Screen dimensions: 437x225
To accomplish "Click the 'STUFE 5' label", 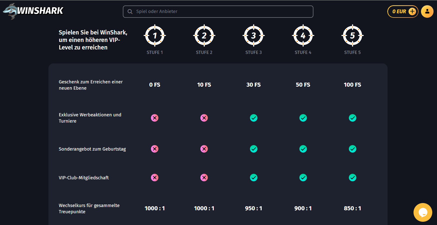I will click(x=353, y=52).
